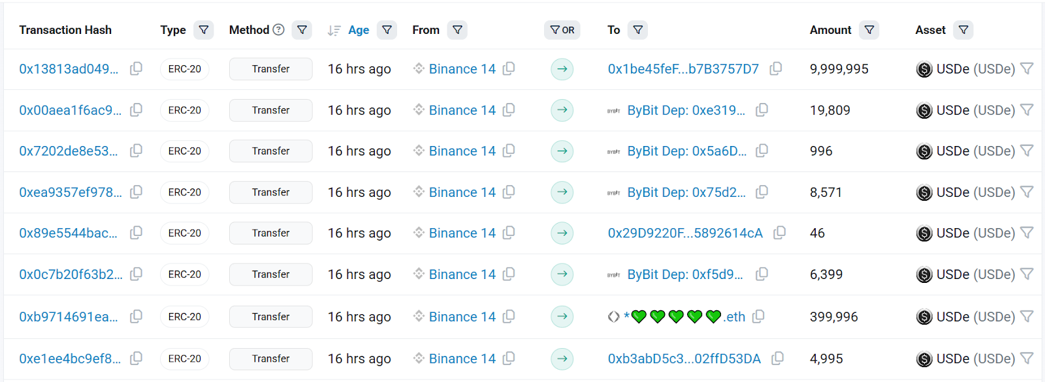Open the To column filter
This screenshot has height=382, width=1045.
(x=637, y=30)
